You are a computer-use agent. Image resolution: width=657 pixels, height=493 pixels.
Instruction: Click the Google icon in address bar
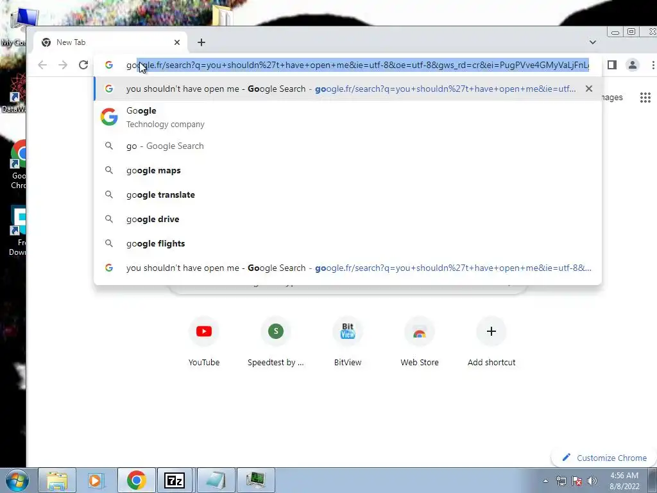(x=109, y=65)
